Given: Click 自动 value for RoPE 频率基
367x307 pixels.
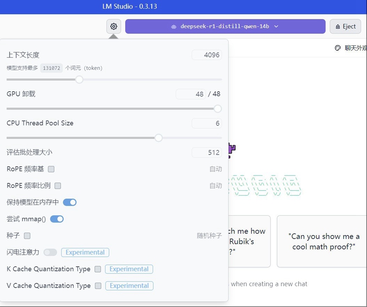Looking at the screenshot, I should 216,169.
